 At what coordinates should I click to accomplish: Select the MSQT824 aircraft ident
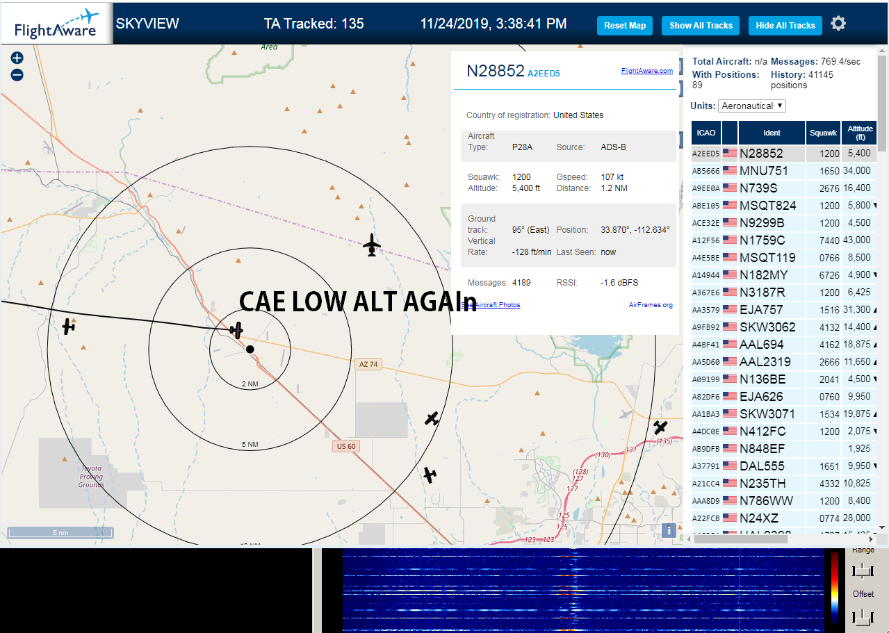click(768, 206)
